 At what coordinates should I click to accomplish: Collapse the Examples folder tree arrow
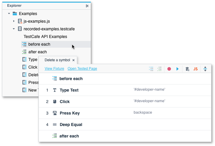click(x=9, y=14)
